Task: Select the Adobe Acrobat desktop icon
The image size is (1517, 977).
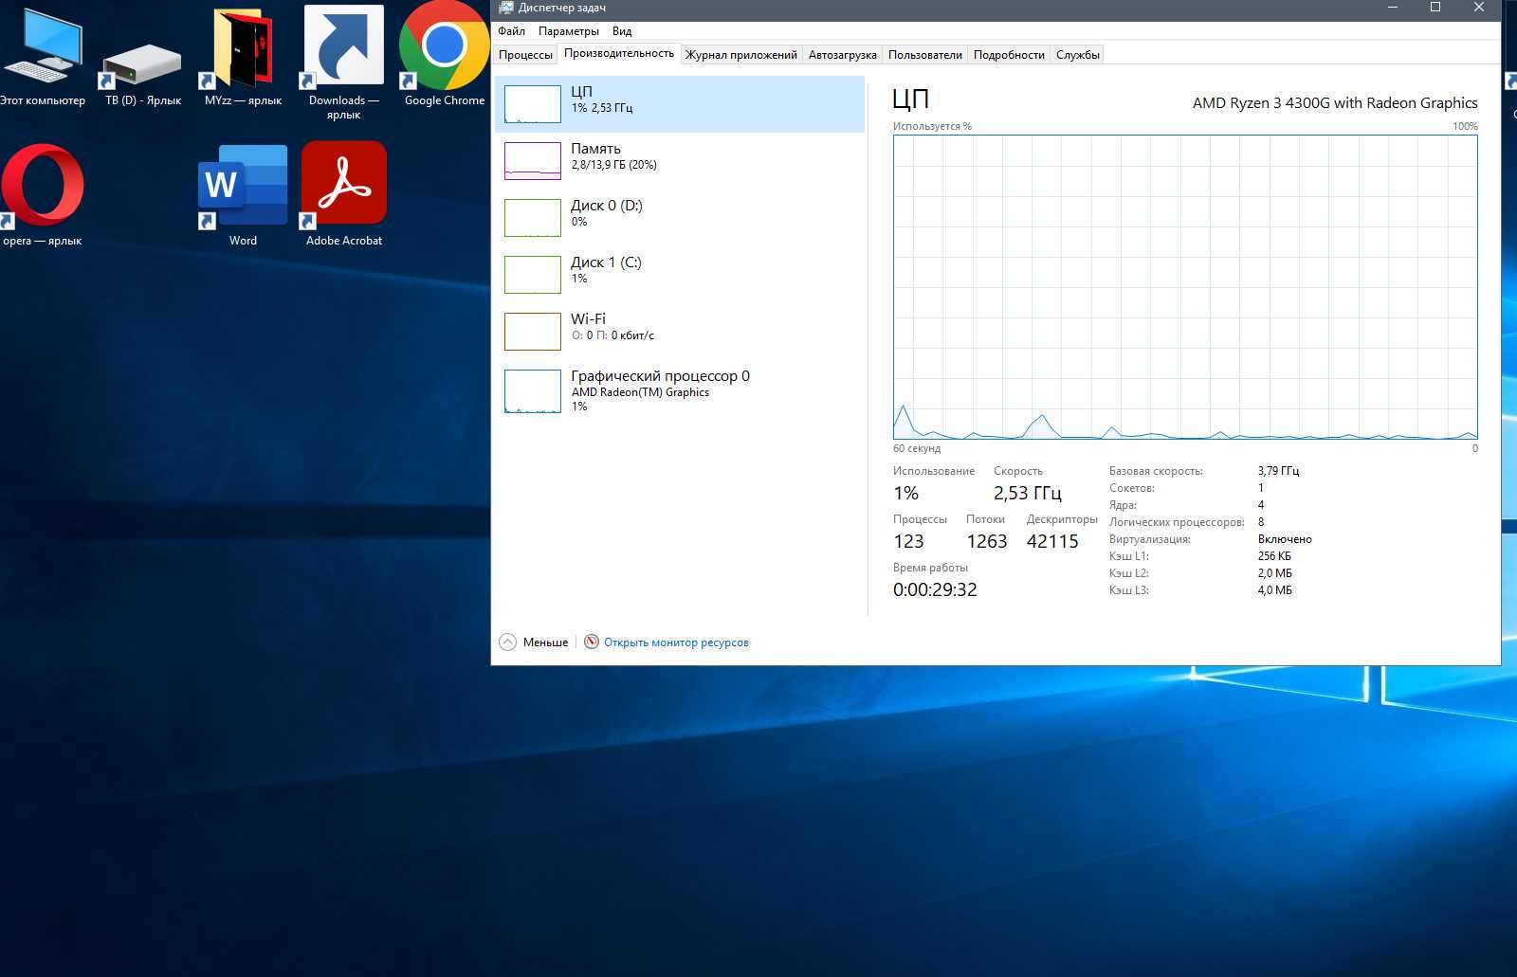Action: tap(343, 194)
